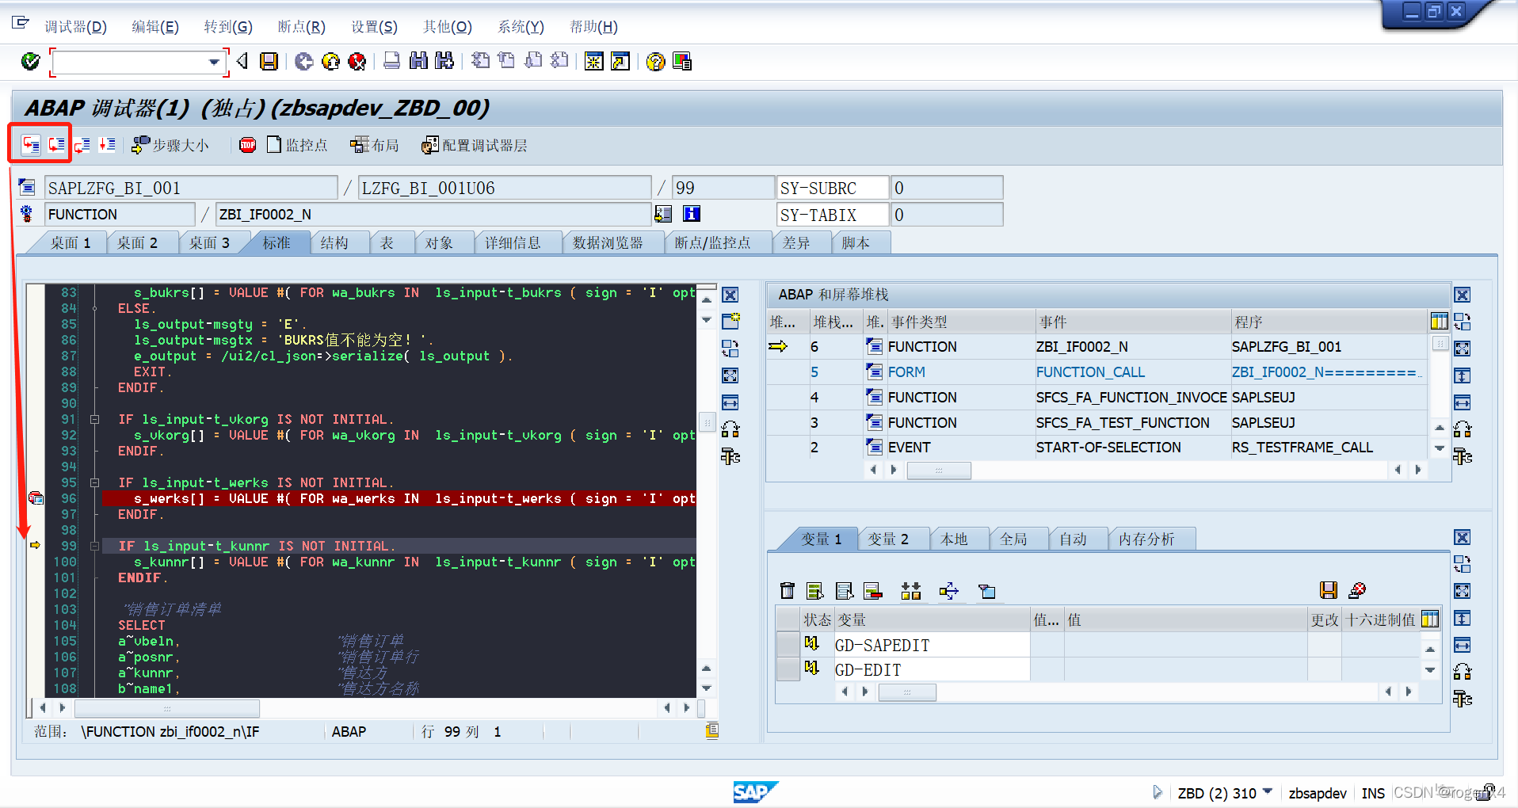Switch to the 本地 variables tab
Screen dimensions: 1518x808
click(x=954, y=539)
